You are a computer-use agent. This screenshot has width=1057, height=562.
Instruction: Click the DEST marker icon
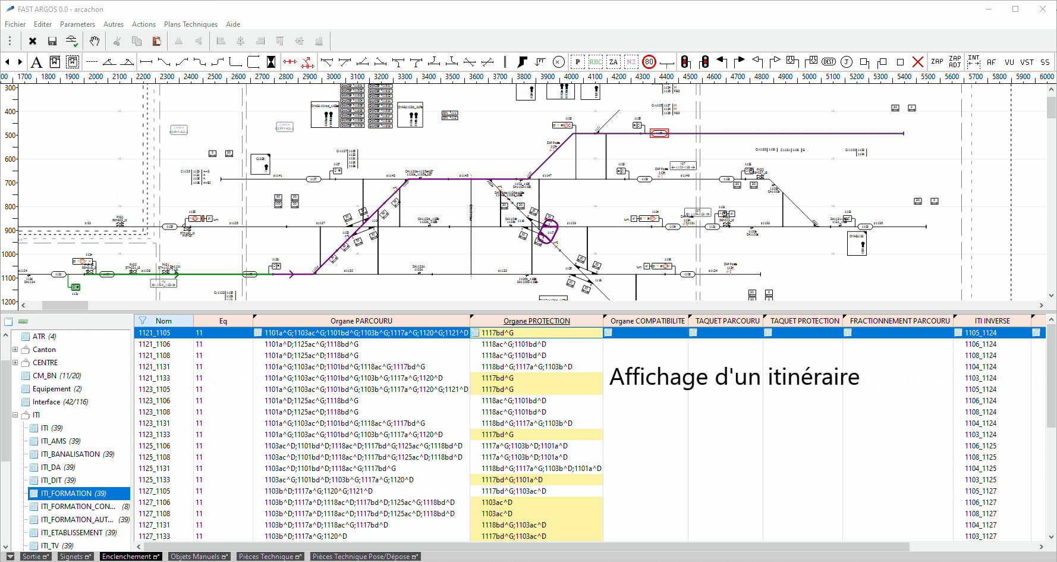coord(829,62)
